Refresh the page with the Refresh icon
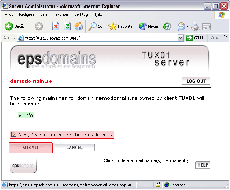The image size is (230, 190). click(x=67, y=26)
